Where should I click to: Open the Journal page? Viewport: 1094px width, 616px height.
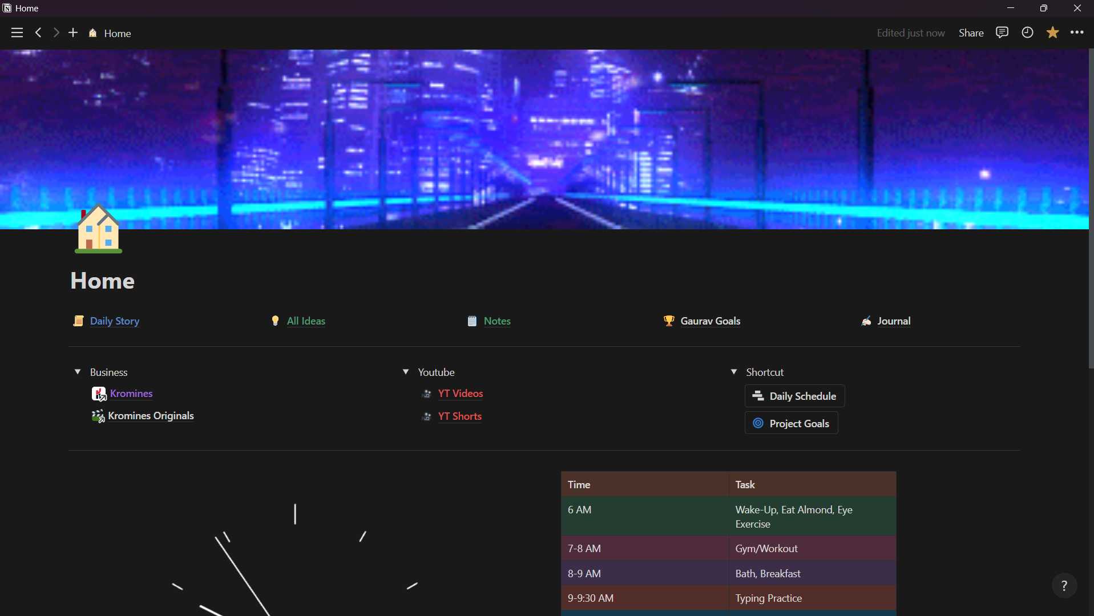894,321
